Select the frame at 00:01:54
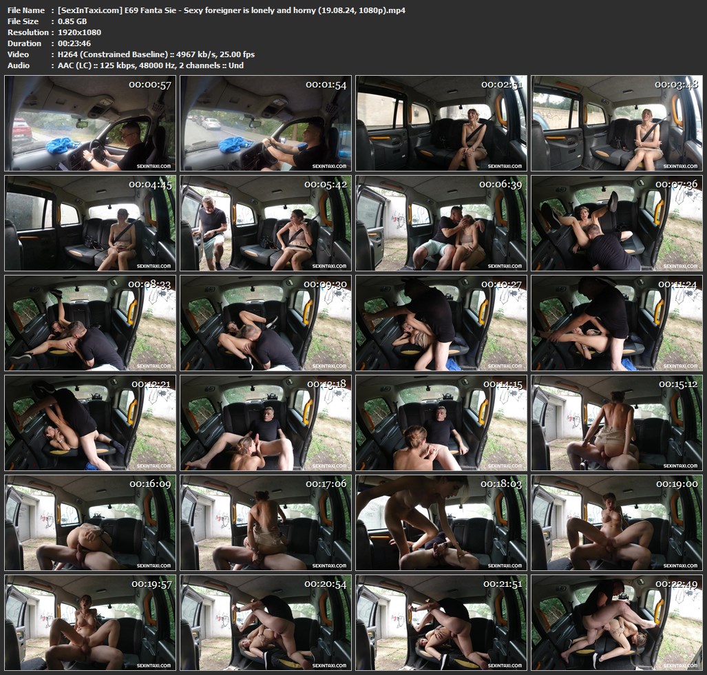 pyautogui.click(x=266, y=123)
